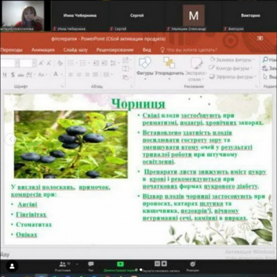Toggle text shadow S formatting
Image resolution: width=277 pixels, height=277 pixels.
pos(13,75)
